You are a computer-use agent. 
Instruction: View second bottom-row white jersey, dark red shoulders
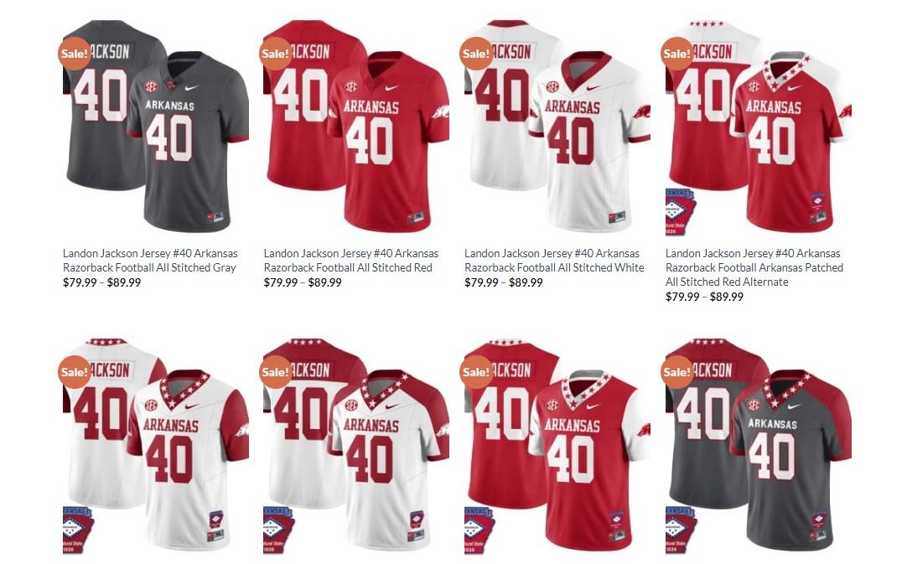(x=356, y=446)
